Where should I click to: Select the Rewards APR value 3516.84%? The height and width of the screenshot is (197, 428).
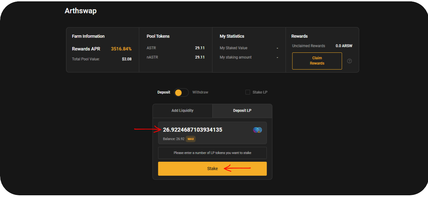(121, 49)
